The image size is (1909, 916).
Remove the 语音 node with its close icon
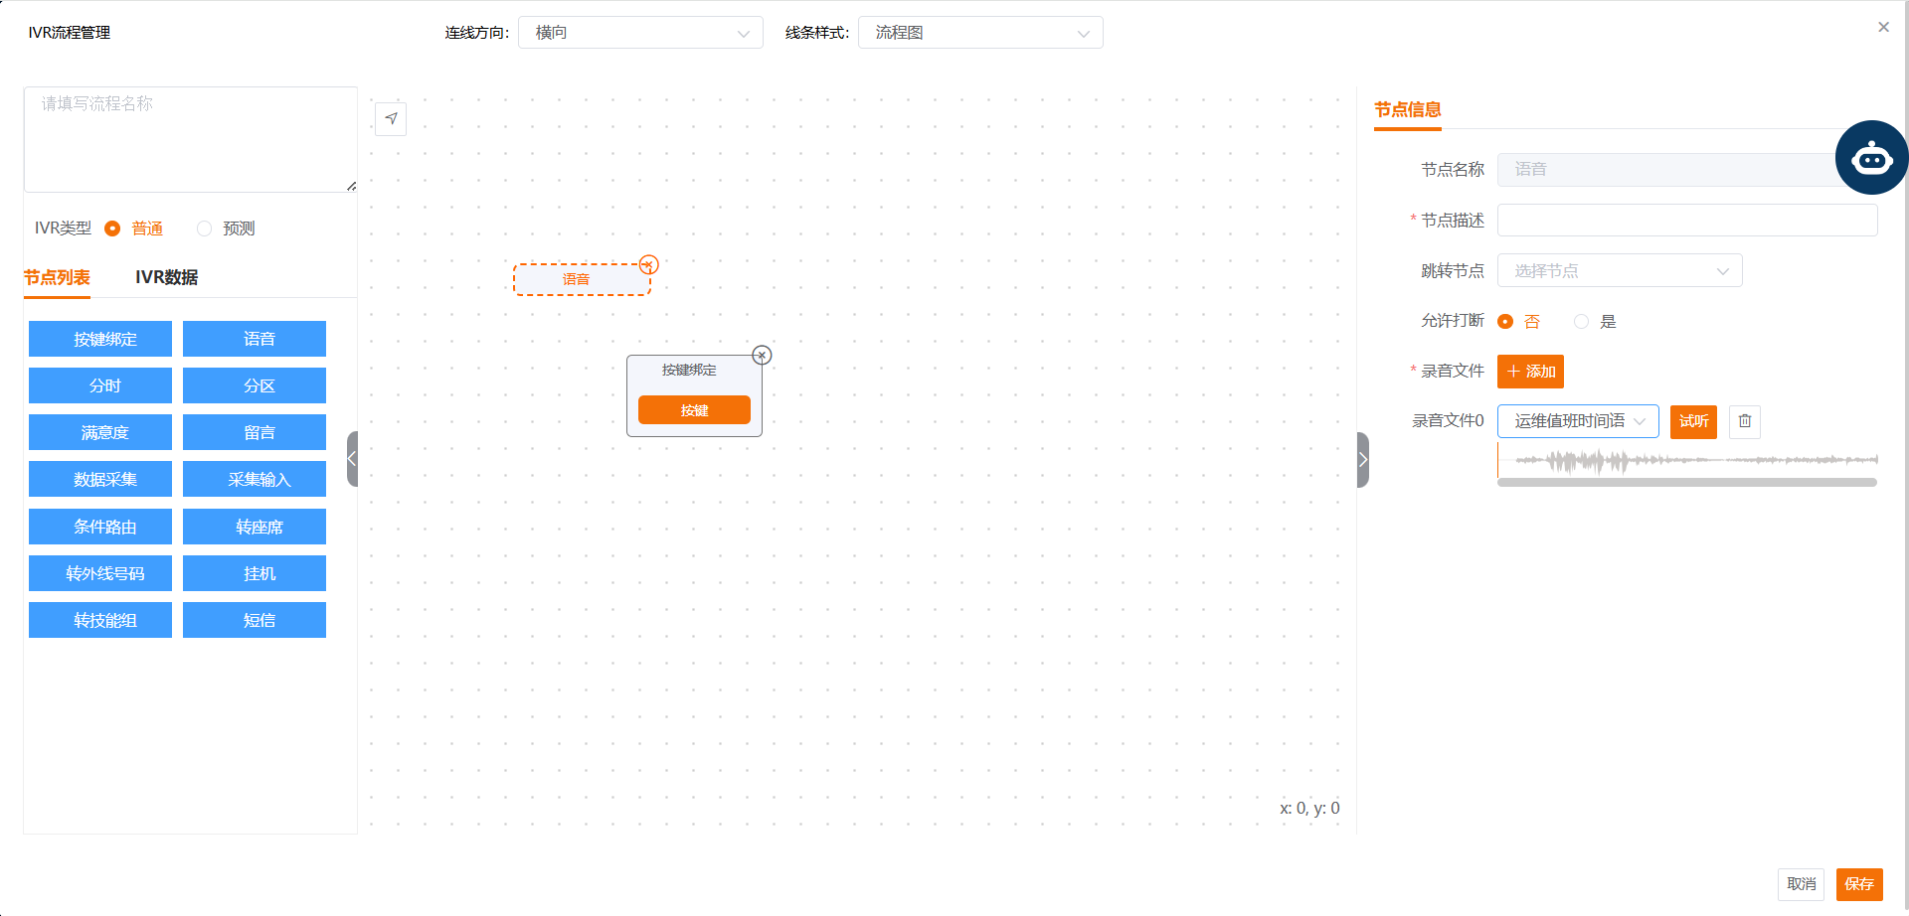tap(649, 264)
